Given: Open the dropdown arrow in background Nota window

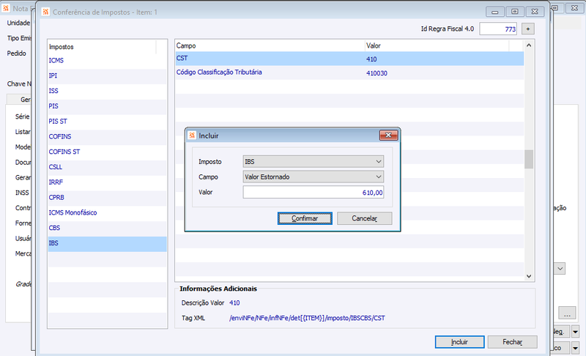Looking at the screenshot, I should pyautogui.click(x=560, y=269).
